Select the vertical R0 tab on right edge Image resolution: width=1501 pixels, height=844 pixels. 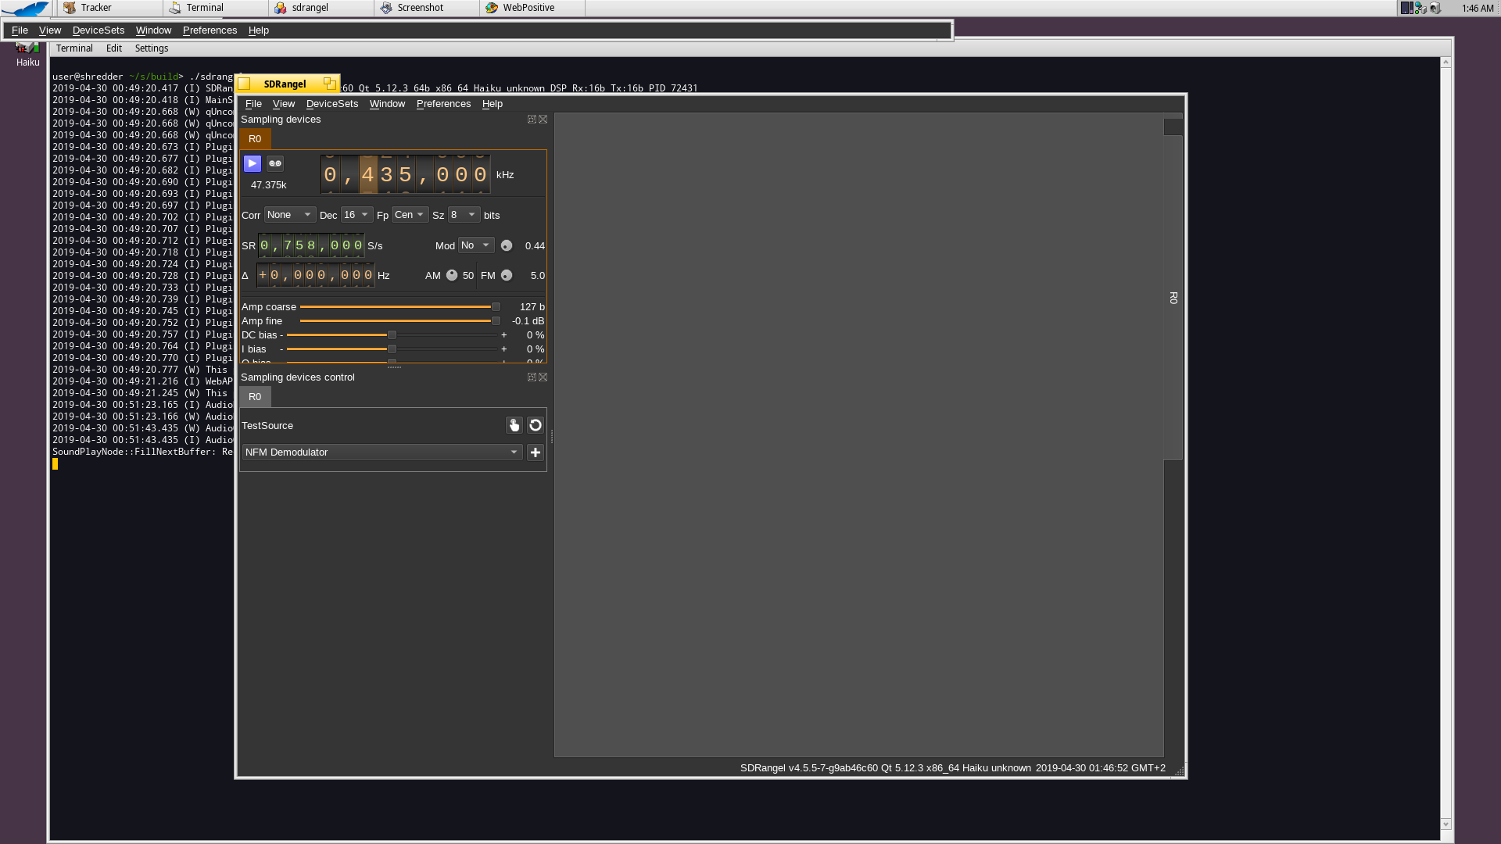coord(1173,298)
